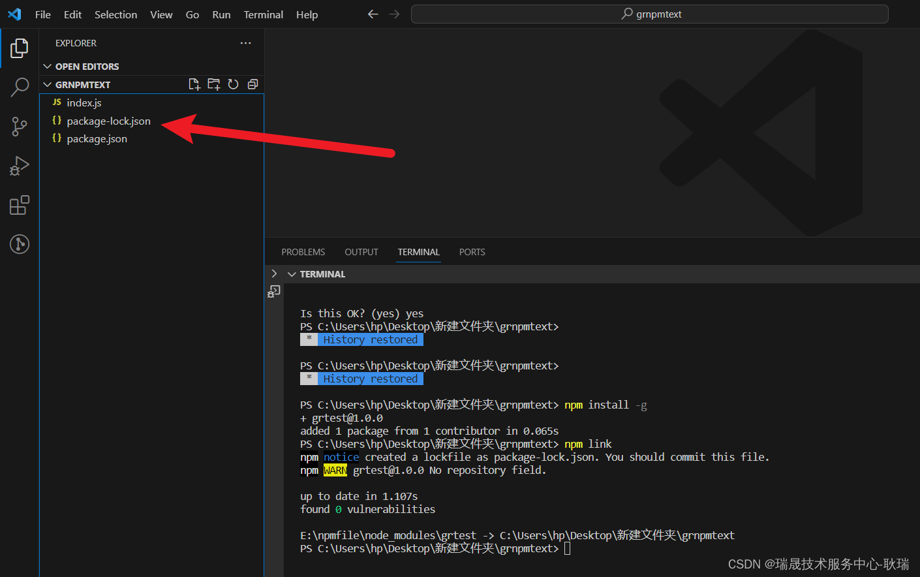Open the Extensions view

[x=20, y=205]
